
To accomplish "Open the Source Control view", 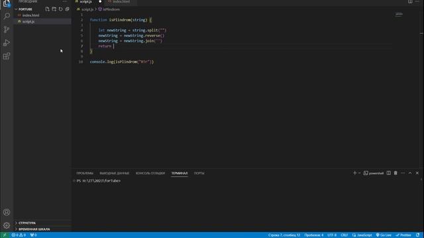I will (7, 29).
